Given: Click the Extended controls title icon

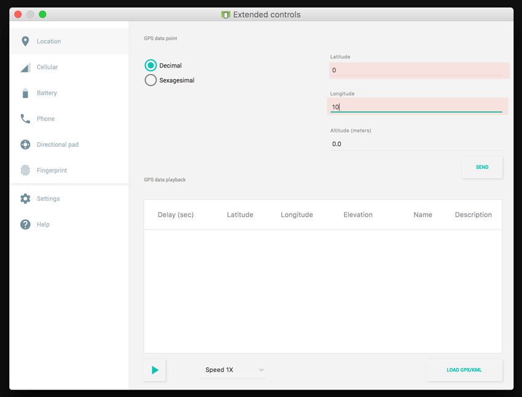Looking at the screenshot, I should (x=226, y=15).
